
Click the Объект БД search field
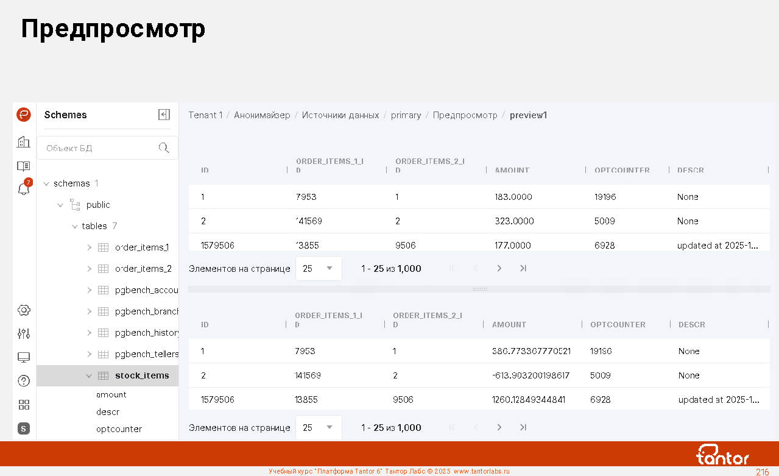coord(97,148)
